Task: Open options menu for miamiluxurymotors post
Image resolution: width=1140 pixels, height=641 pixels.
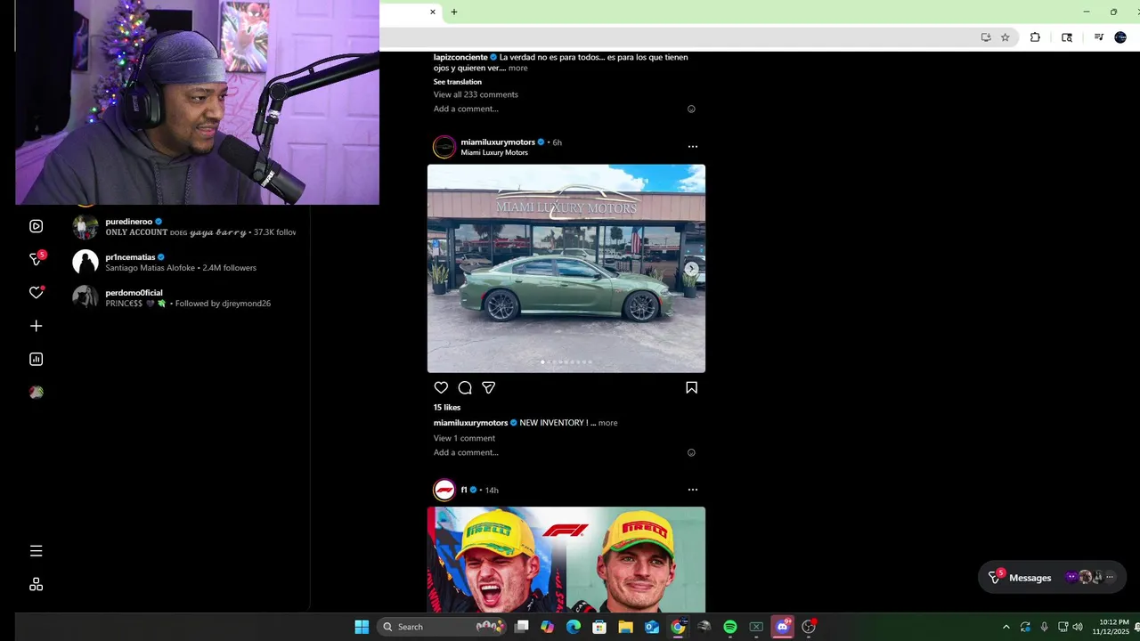Action: 692,146
